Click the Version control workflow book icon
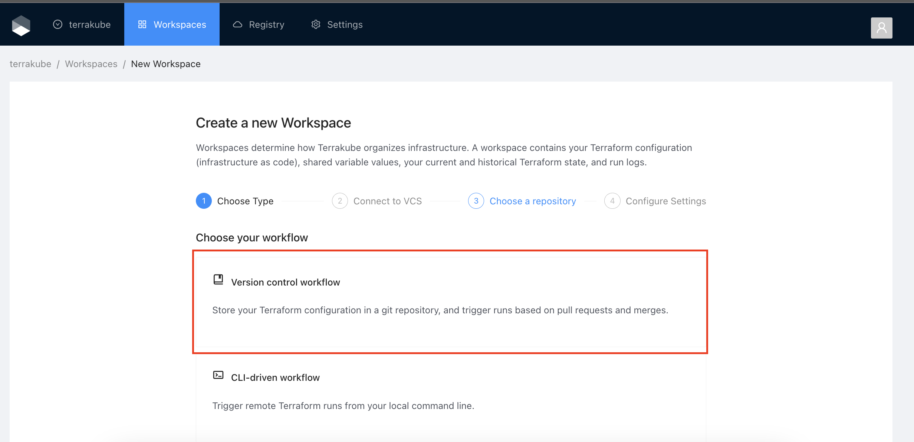This screenshot has width=914, height=442. [x=218, y=279]
